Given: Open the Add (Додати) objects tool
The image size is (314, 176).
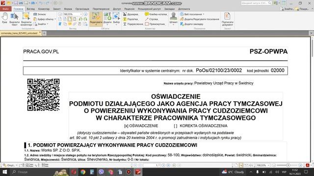Looking at the screenshot, I should tap(107, 19).
